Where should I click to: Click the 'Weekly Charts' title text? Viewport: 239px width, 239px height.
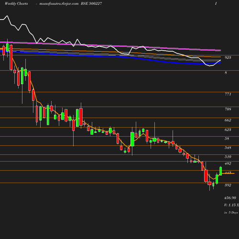16,3
